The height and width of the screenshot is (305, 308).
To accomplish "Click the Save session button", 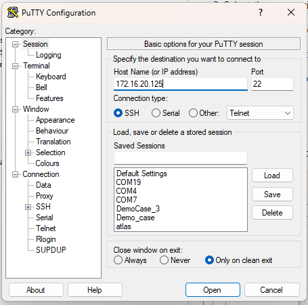I will [272, 195].
